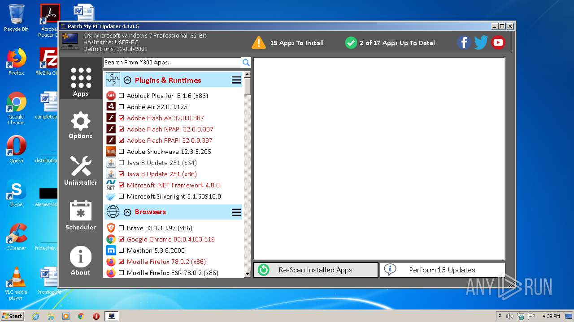Click the Maxthon browser icon

click(x=111, y=250)
